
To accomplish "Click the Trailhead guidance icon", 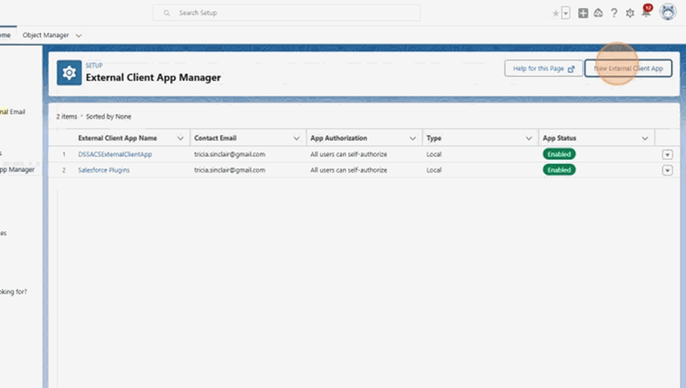I will pyautogui.click(x=598, y=13).
